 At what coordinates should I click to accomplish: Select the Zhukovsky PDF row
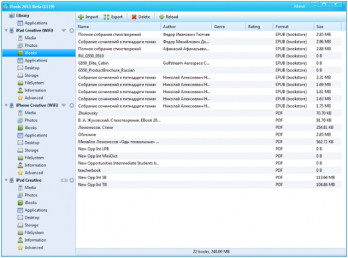point(209,113)
